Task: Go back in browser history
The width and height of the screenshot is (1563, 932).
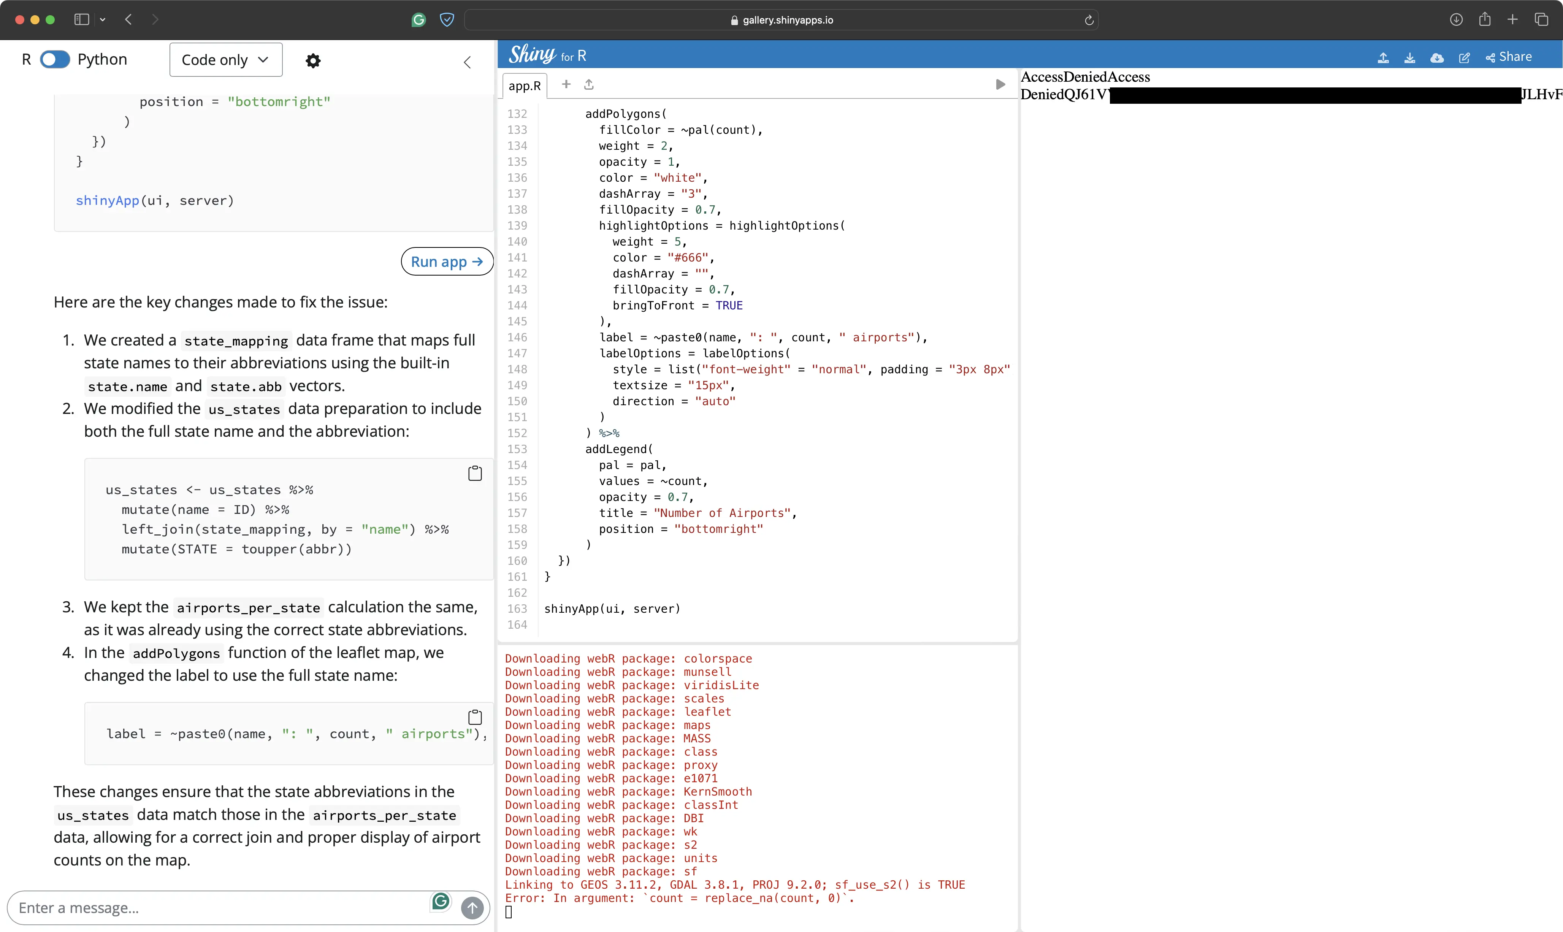Action: point(128,19)
